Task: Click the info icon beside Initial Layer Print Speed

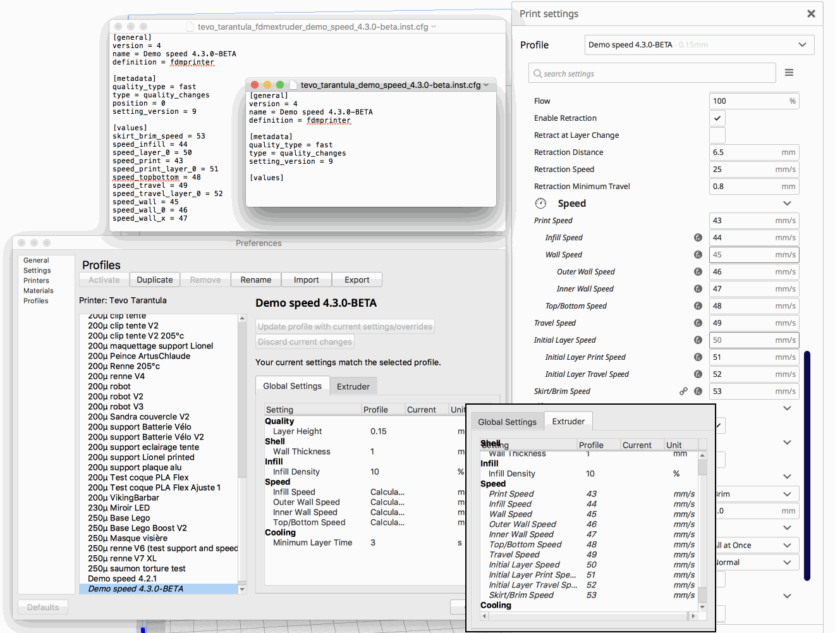Action: [x=698, y=357]
